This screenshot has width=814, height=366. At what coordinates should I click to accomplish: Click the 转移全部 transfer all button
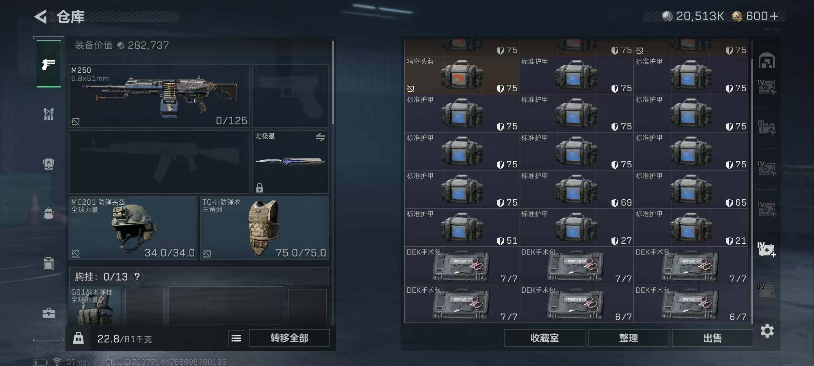coord(289,338)
